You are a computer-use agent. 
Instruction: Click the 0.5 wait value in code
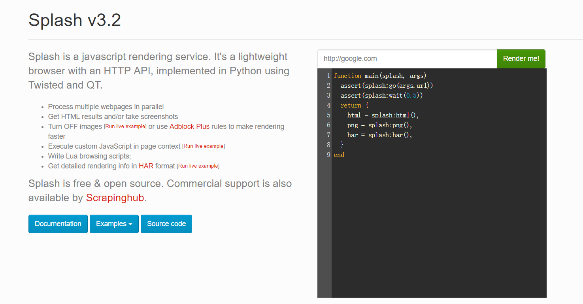pos(411,96)
